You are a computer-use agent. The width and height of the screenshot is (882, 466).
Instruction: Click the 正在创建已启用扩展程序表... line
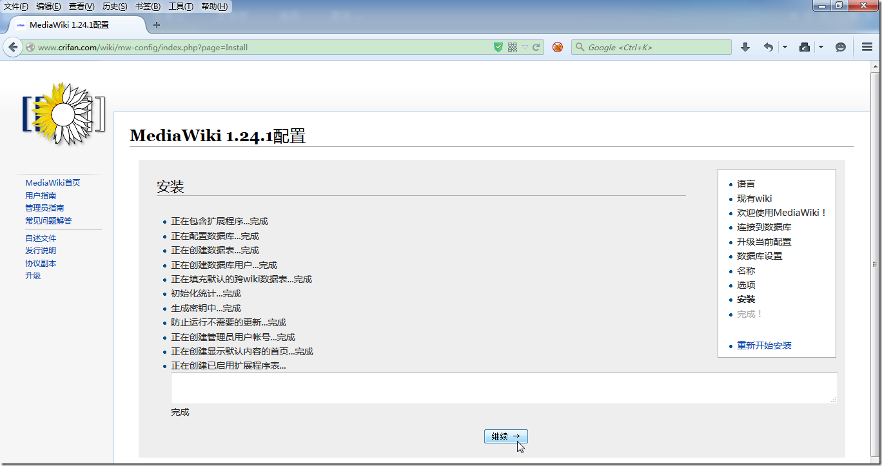228,365
